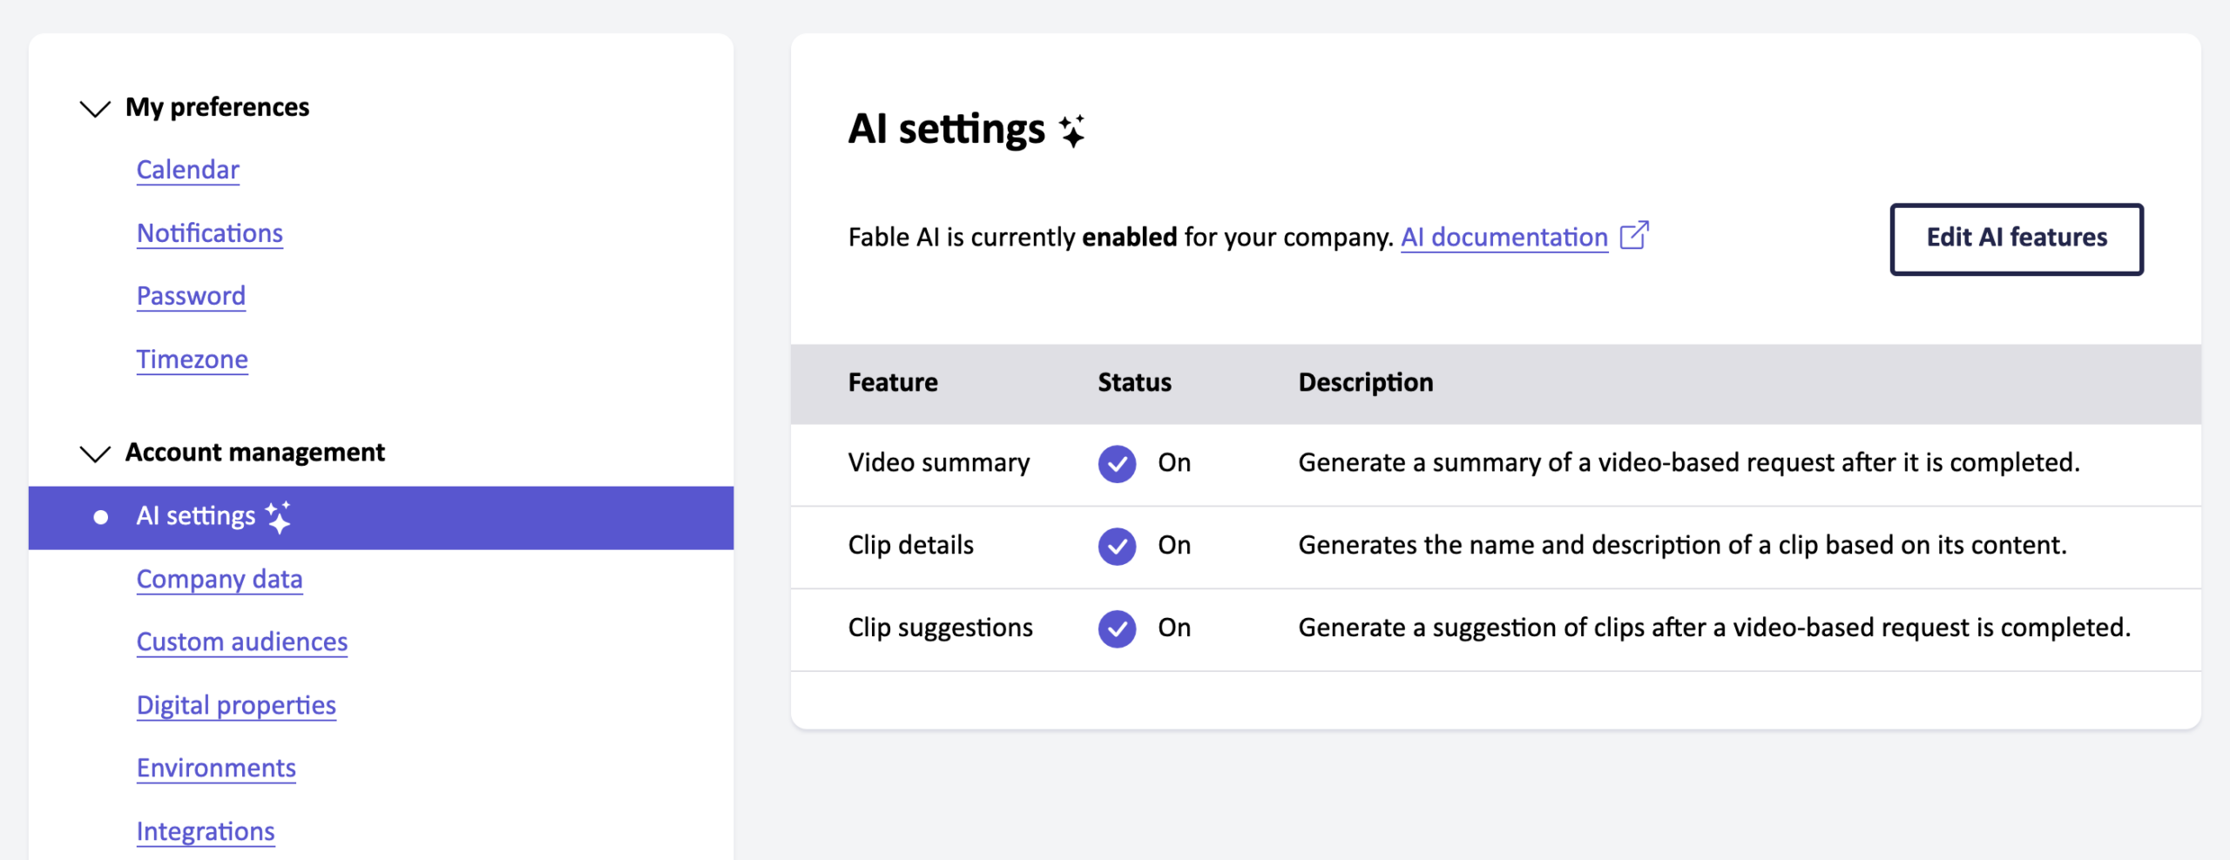Click the external link icon beside AI documentation
Viewport: 2230px width, 860px height.
click(1634, 236)
